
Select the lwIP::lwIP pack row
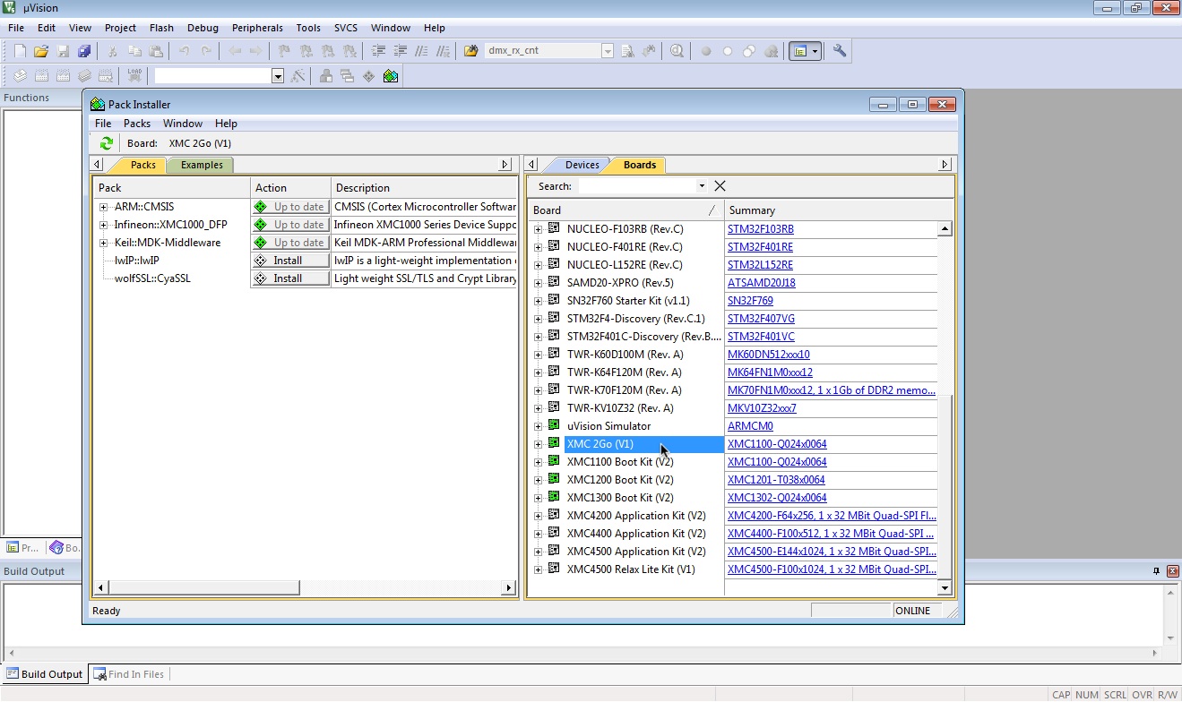click(136, 261)
